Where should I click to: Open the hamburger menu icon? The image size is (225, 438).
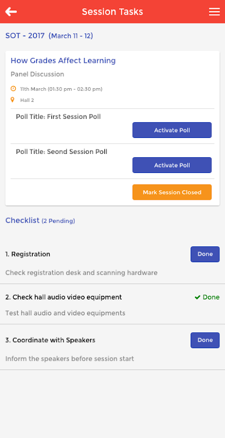click(214, 11)
